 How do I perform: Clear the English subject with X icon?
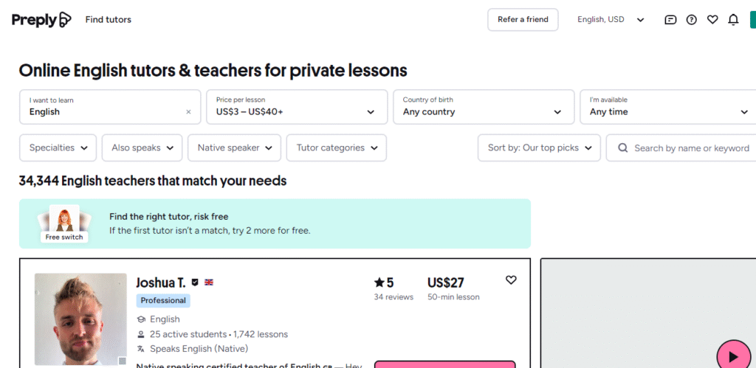(x=188, y=112)
